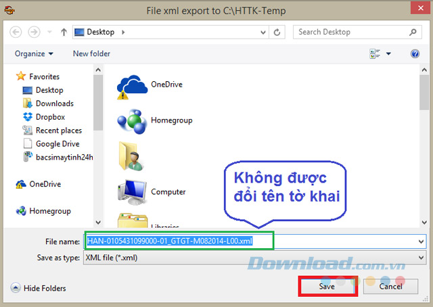
Task: Go up one folder level
Action: 64,32
